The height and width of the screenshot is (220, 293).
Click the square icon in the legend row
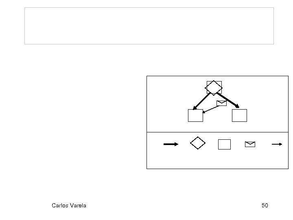click(x=224, y=144)
